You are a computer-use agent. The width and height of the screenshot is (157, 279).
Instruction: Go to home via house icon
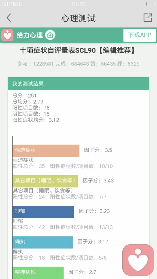[50, 35]
